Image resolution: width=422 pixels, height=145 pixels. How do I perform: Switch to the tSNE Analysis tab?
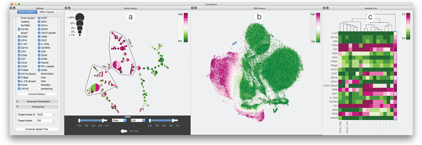point(50,12)
